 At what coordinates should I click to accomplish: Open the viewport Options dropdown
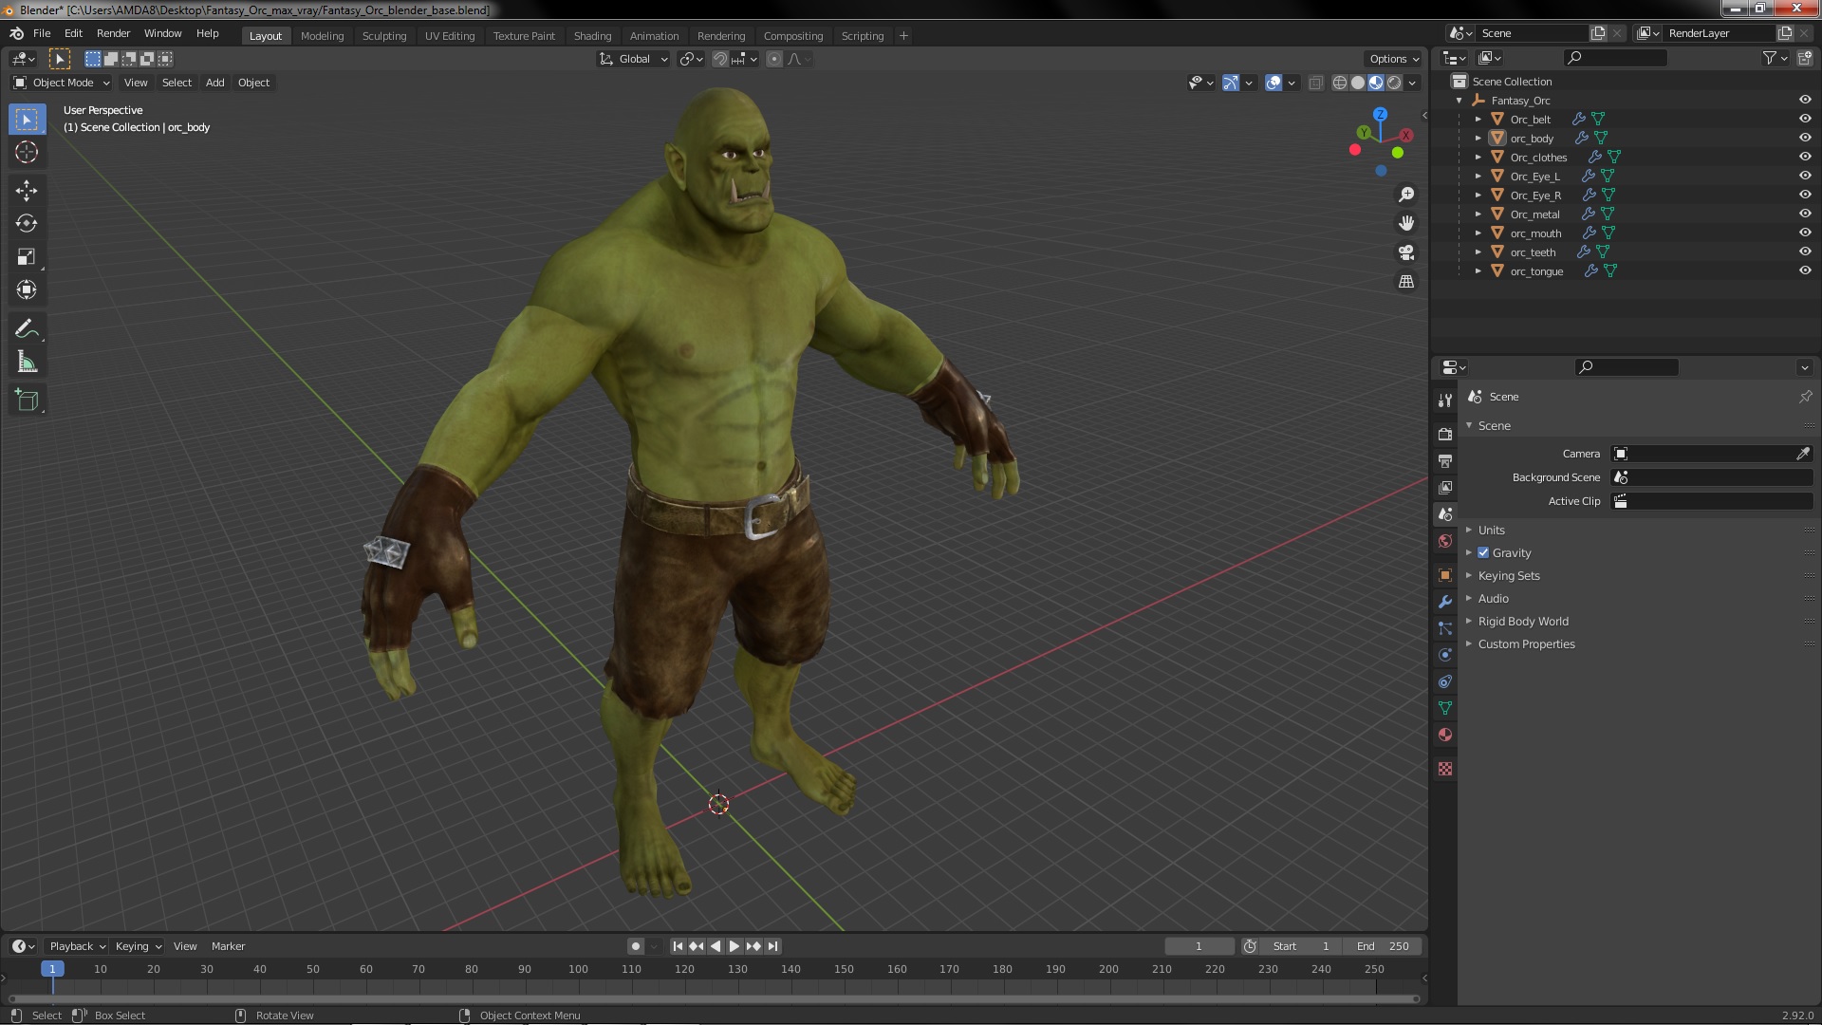pyautogui.click(x=1394, y=59)
